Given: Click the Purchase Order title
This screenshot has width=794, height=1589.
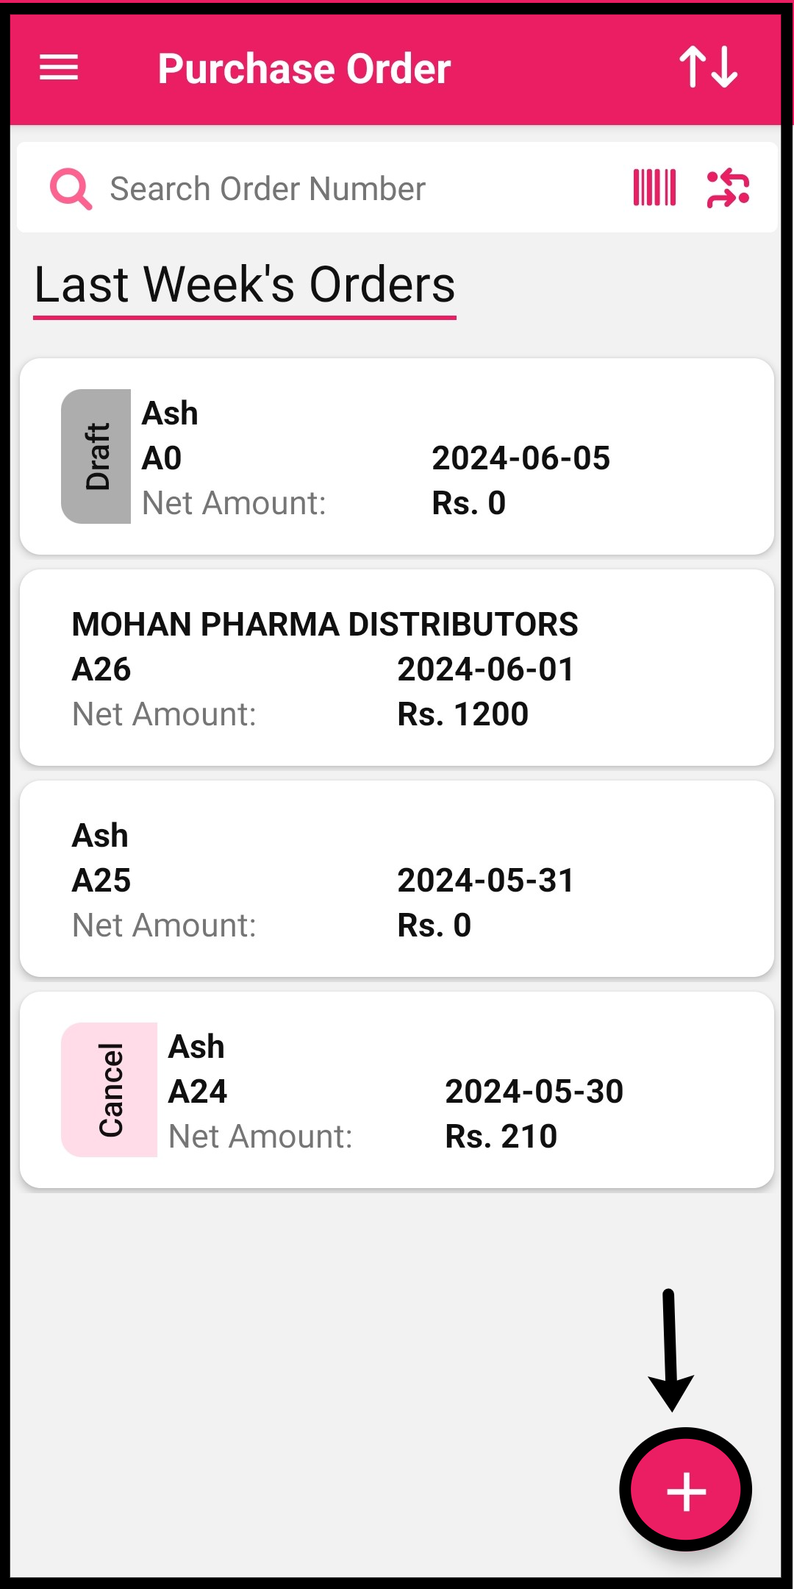Looking at the screenshot, I should (304, 69).
